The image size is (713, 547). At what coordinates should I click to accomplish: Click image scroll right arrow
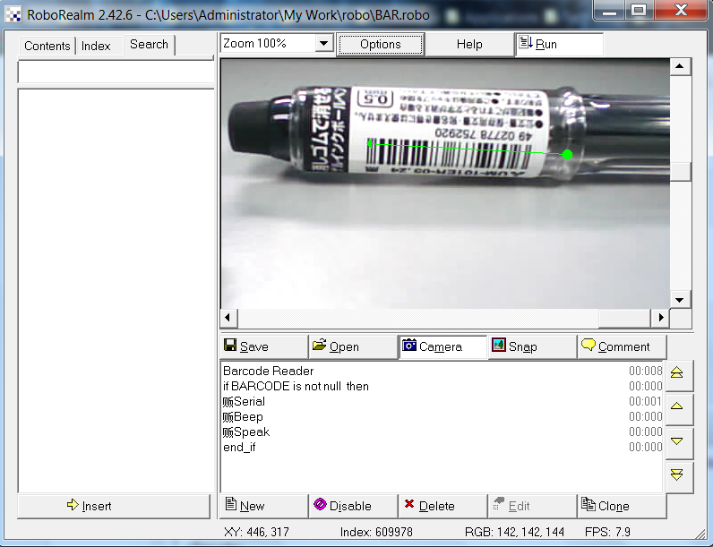661,317
